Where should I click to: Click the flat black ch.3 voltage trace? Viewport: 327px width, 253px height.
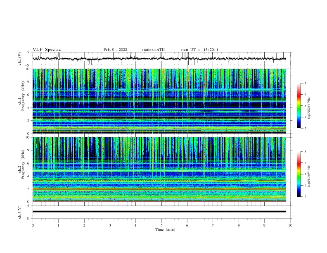click(x=159, y=212)
